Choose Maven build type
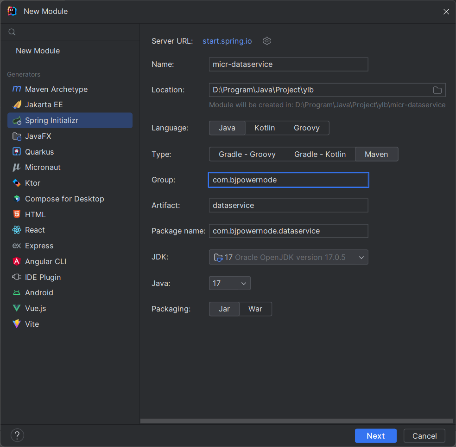The image size is (456, 447). click(376, 154)
